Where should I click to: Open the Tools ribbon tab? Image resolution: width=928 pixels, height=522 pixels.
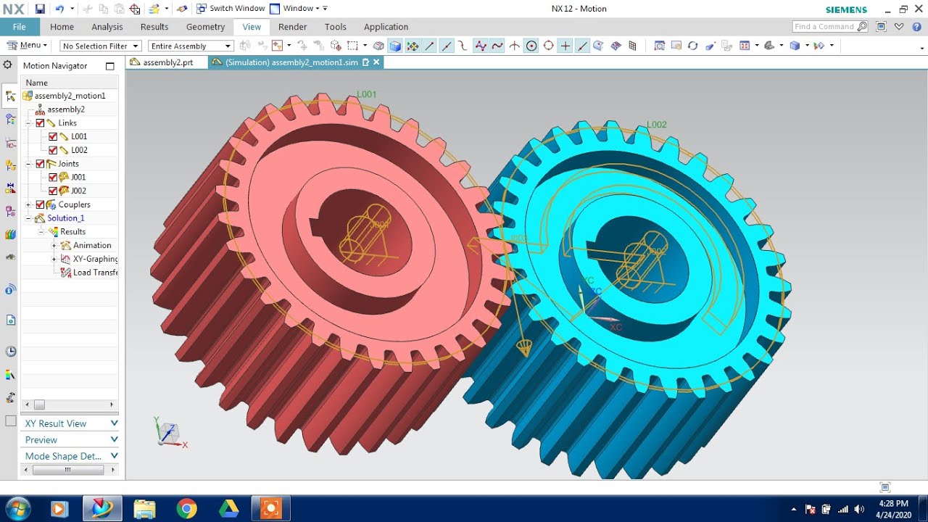[x=336, y=27]
